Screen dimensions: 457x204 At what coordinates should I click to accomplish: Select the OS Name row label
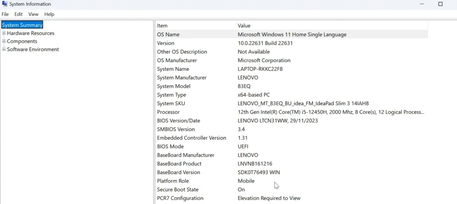click(168, 34)
